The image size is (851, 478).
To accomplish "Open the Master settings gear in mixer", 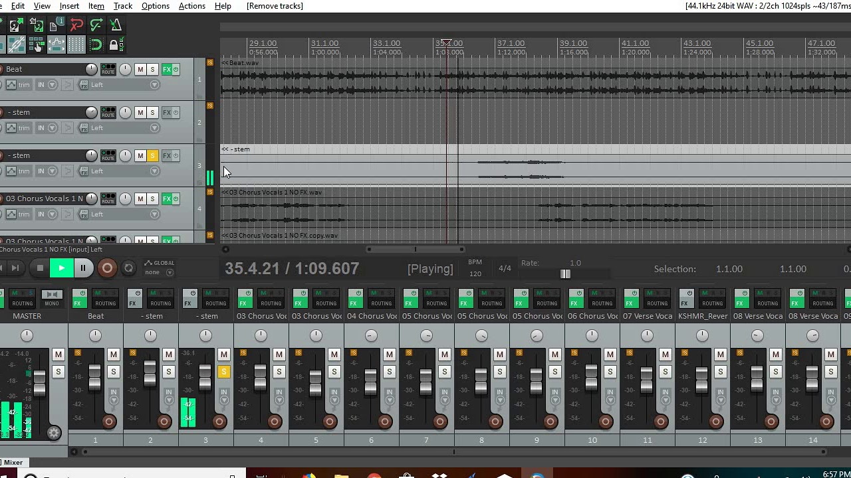I will 54,433.
